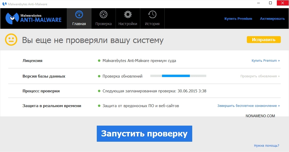Image resolution: width=289 pixels, height=152 pixels.
Task: Minimize the Malwarebytes window
Action: point(259,3)
